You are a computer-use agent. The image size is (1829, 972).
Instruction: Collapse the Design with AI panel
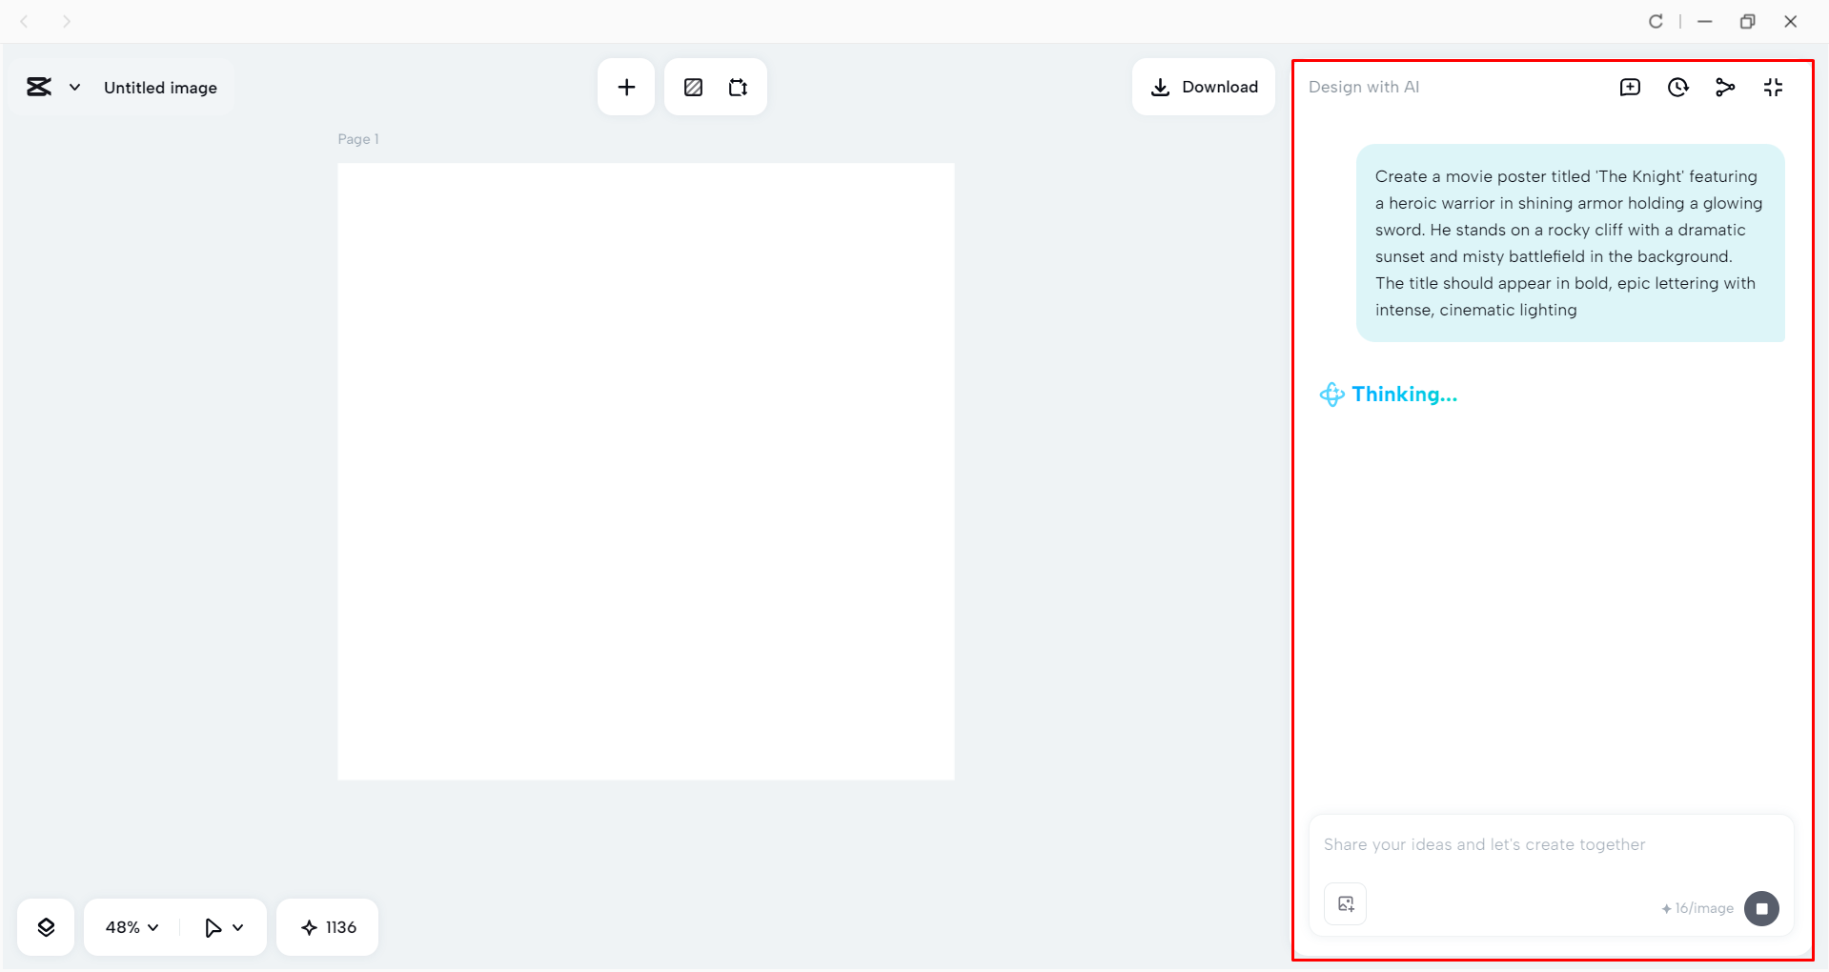pyautogui.click(x=1773, y=88)
